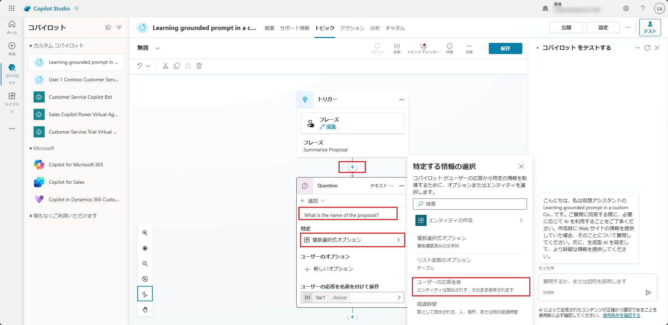Add 新しいオプション user option
The height and width of the screenshot is (325, 668).
(329, 269)
